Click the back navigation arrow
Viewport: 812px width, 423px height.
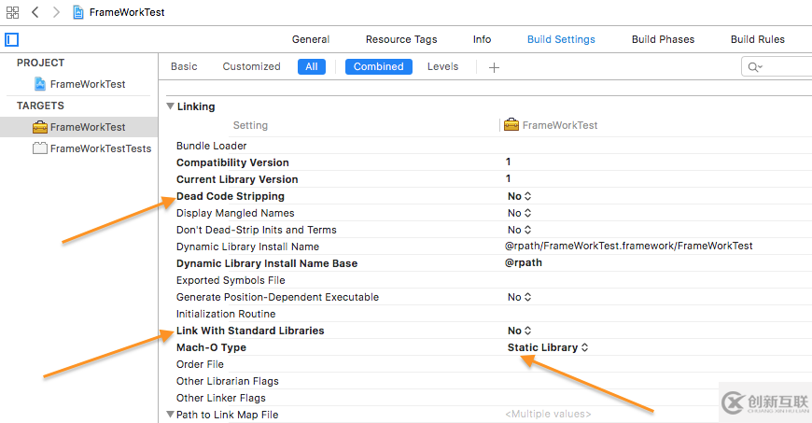(35, 12)
